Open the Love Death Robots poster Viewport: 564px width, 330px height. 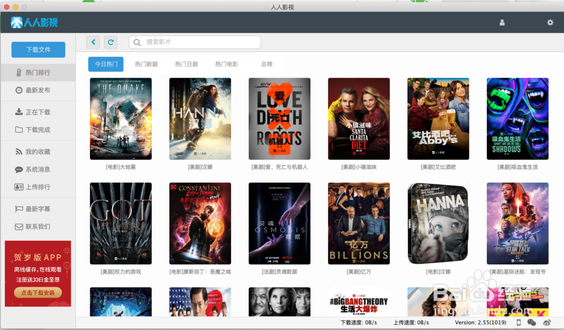pyautogui.click(x=280, y=119)
